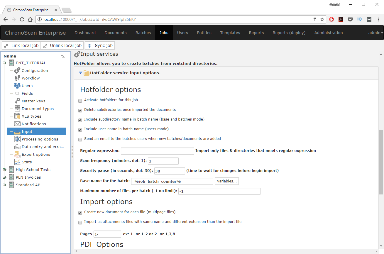
Task: Click the Export options icon
Action: tap(17, 154)
